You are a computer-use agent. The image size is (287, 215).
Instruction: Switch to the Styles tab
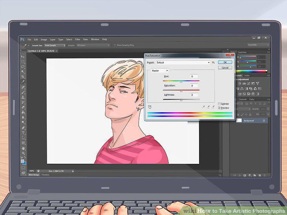(x=247, y=76)
